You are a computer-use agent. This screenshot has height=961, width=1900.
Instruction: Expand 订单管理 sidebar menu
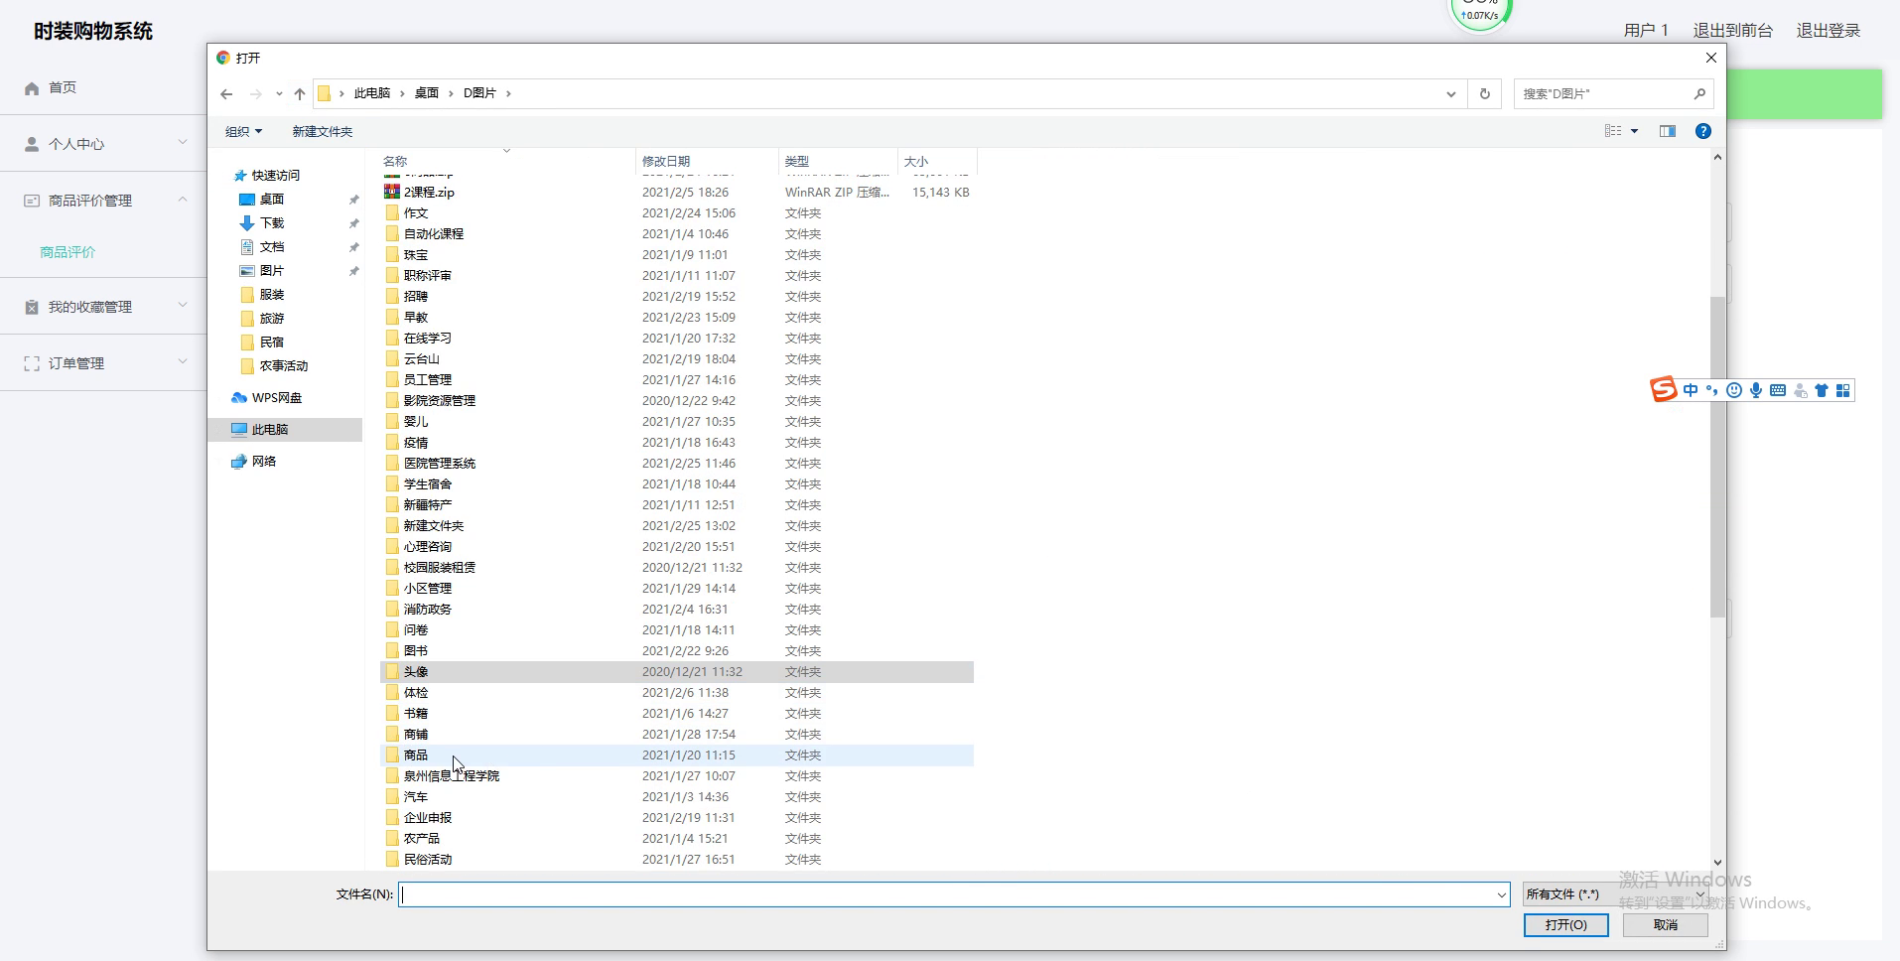tap(103, 363)
